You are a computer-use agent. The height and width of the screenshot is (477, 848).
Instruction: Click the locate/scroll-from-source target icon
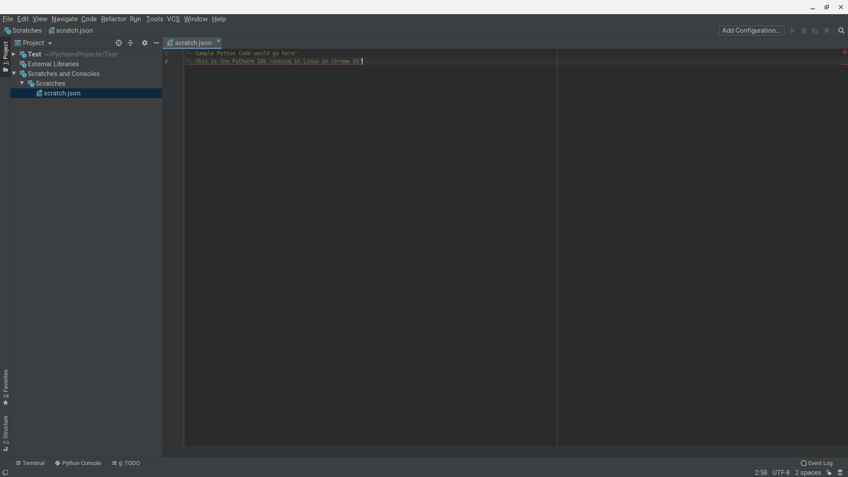tap(118, 43)
